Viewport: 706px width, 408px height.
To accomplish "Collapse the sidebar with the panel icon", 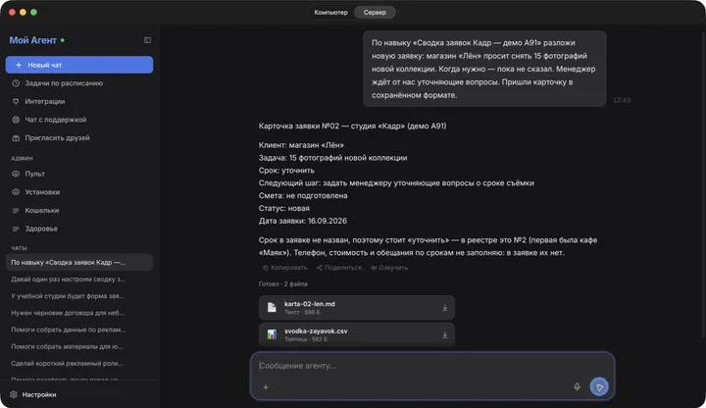I will [x=147, y=40].
